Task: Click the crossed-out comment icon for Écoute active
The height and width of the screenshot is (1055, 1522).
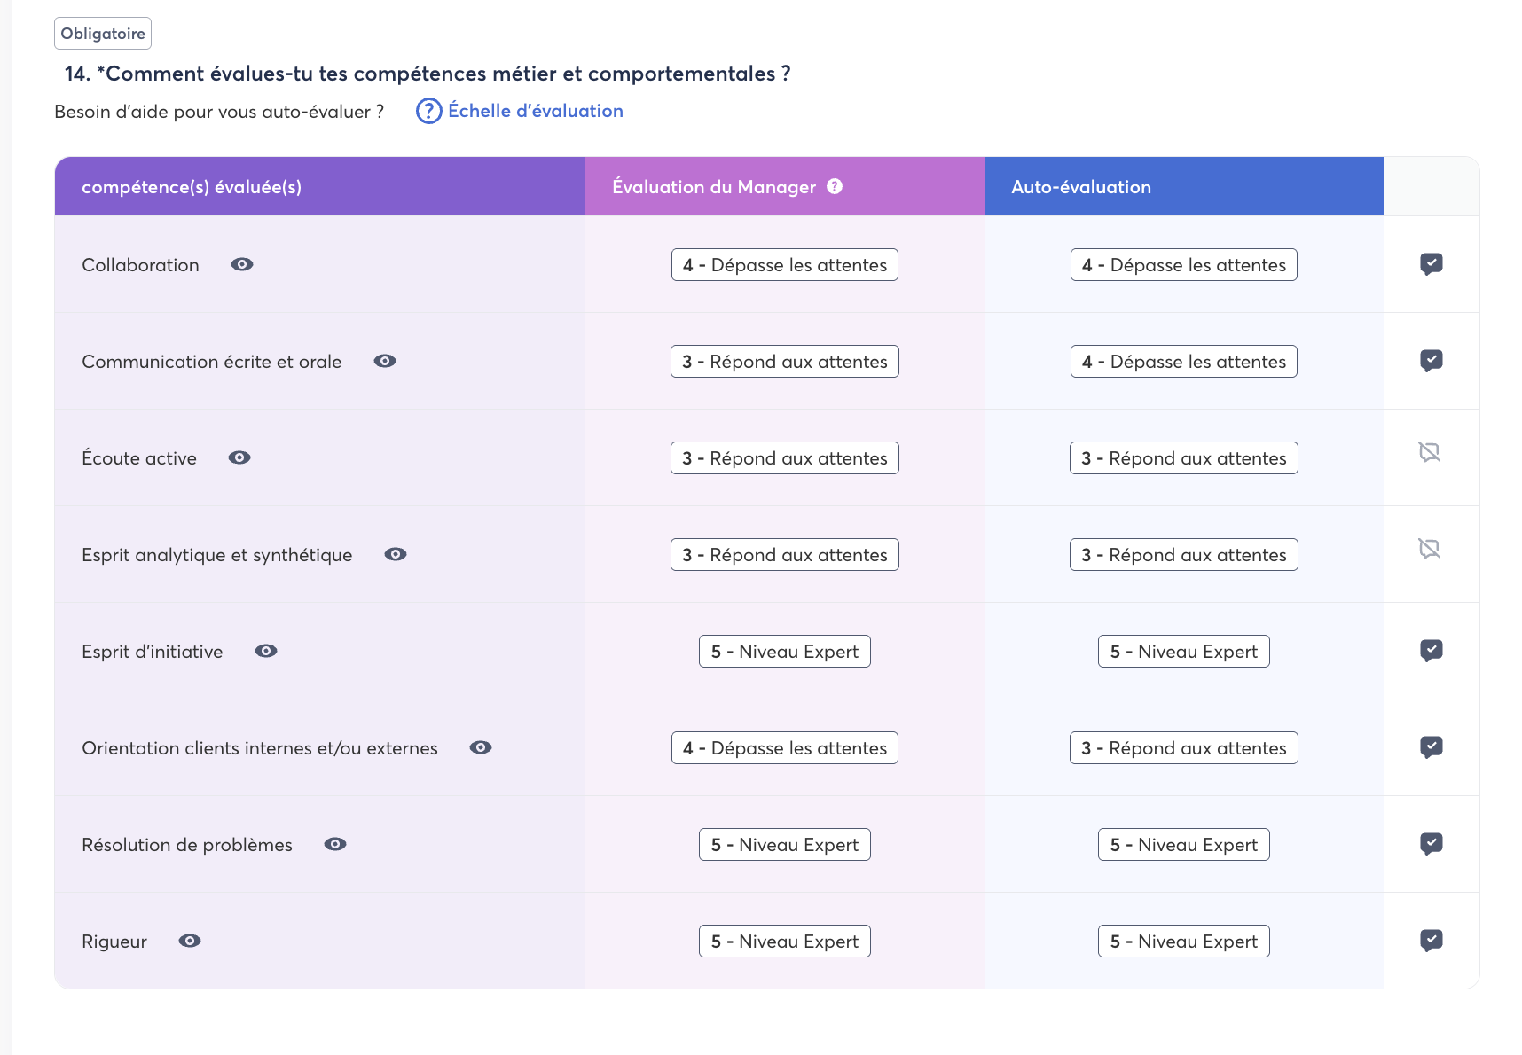Action: click(1429, 452)
